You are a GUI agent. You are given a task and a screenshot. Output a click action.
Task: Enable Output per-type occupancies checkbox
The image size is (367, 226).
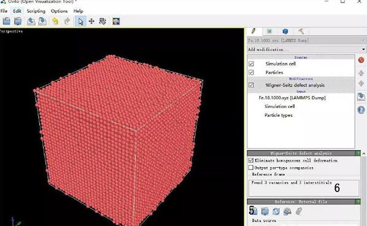pyautogui.click(x=251, y=168)
